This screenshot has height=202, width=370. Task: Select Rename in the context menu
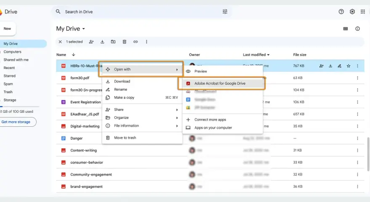click(142, 89)
